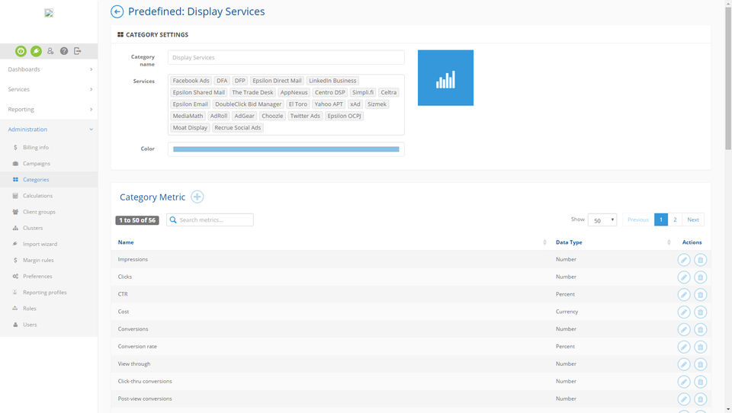Select page 1 in pagination
This screenshot has width=732, height=413.
660,219
